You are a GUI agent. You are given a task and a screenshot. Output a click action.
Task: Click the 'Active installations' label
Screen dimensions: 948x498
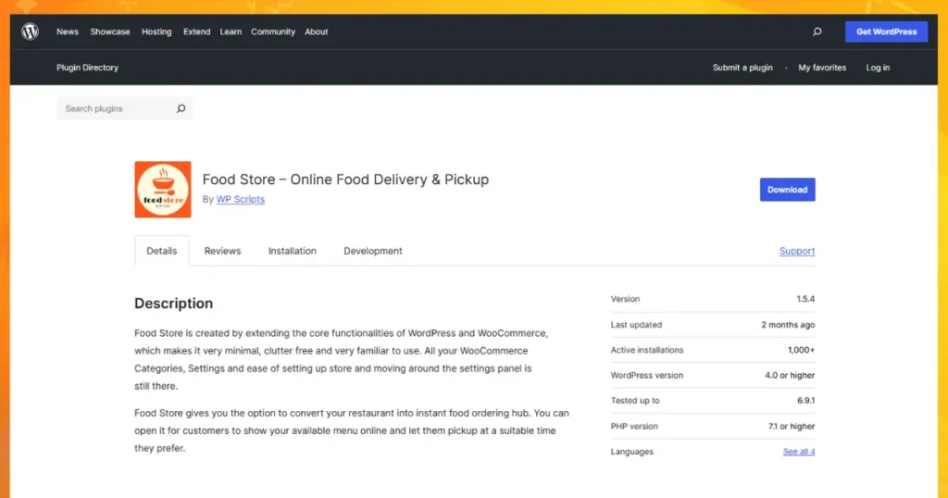point(647,350)
